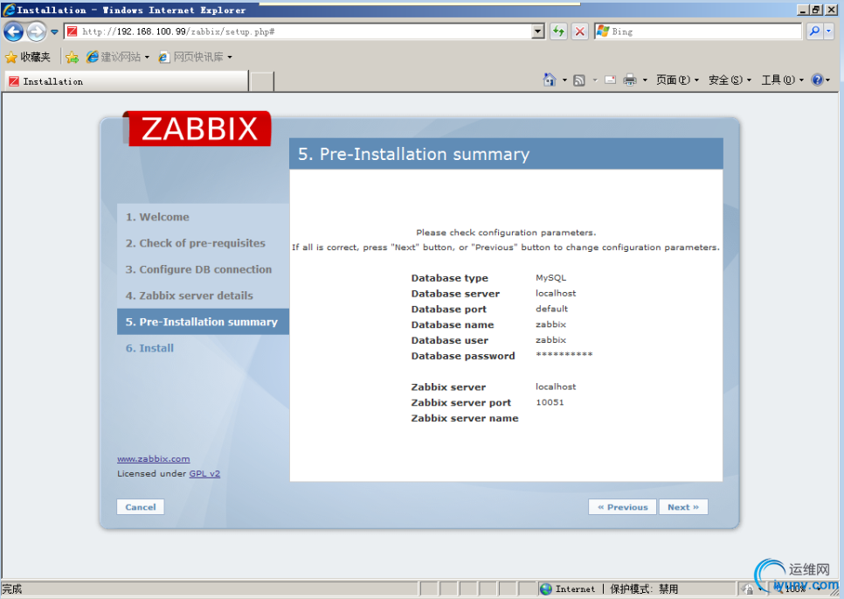Expand the Home icon dropdown arrow

564,80
